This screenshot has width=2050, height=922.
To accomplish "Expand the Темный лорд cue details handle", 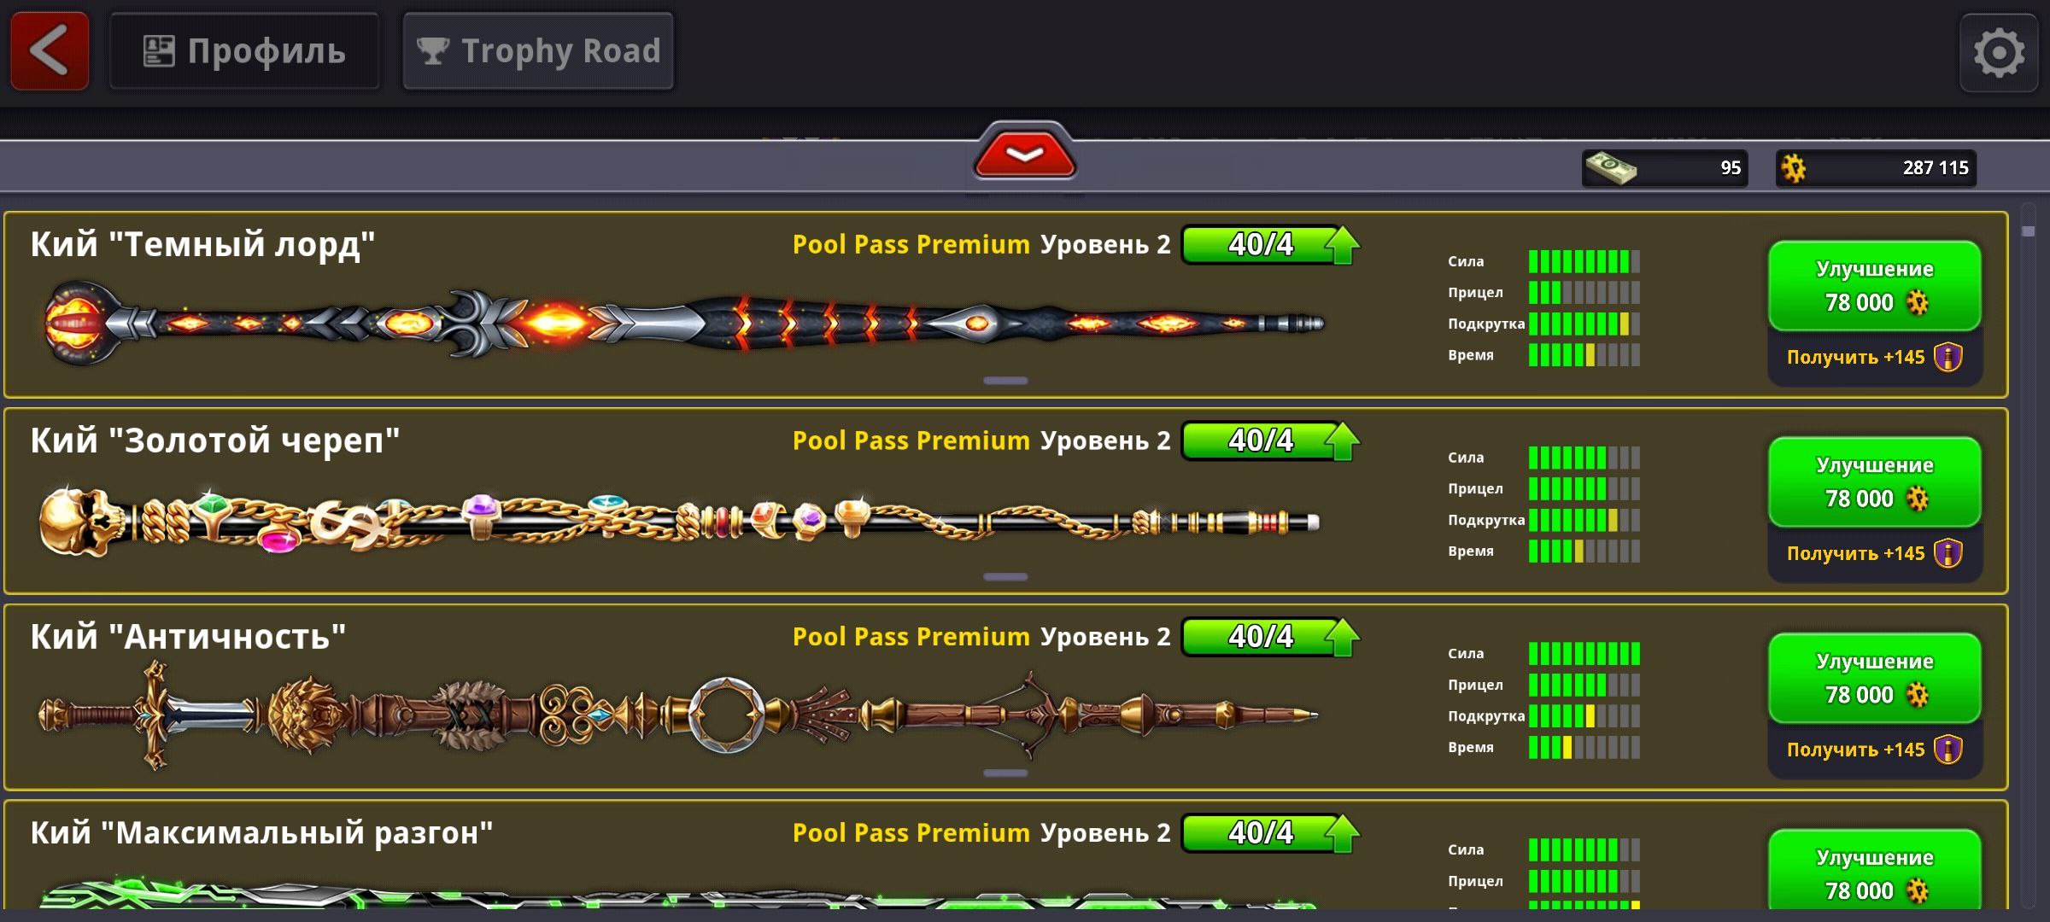I will pyautogui.click(x=1005, y=381).
